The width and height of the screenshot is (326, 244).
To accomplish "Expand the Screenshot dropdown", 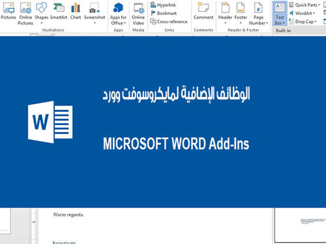I will pos(95,14).
